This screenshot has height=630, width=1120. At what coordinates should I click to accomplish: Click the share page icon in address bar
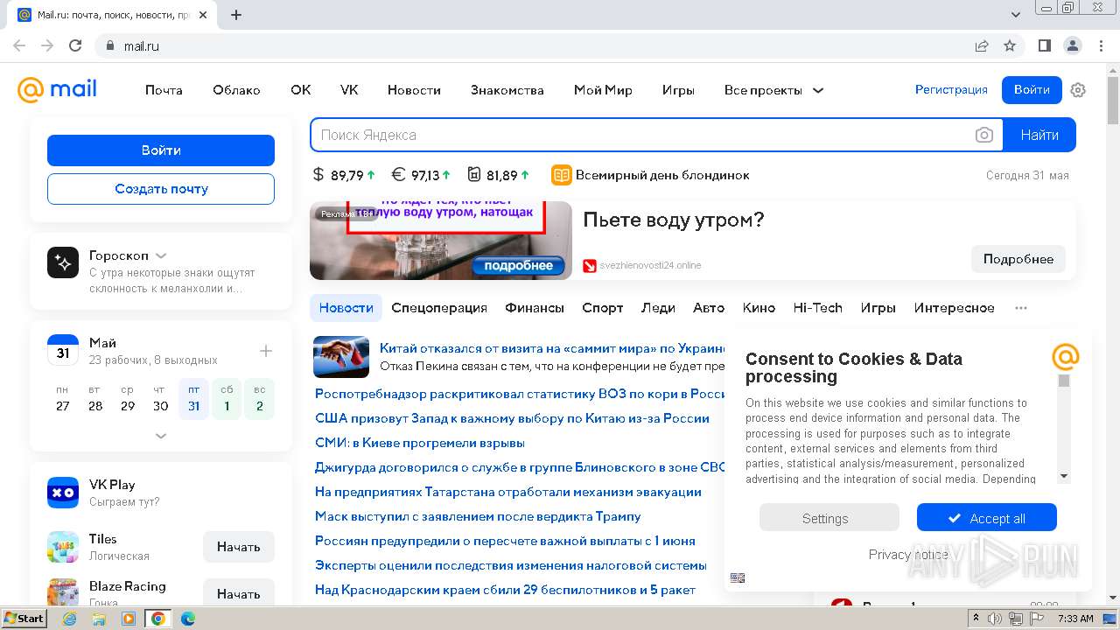(982, 45)
